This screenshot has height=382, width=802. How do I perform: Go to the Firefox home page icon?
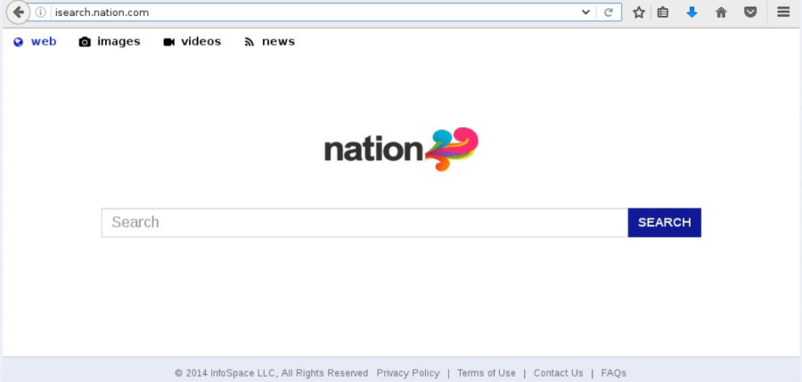pyautogui.click(x=721, y=12)
